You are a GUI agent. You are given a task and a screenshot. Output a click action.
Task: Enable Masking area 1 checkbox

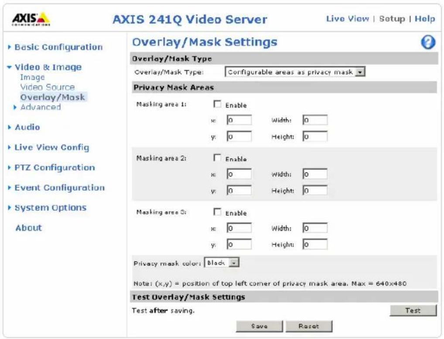pos(217,105)
